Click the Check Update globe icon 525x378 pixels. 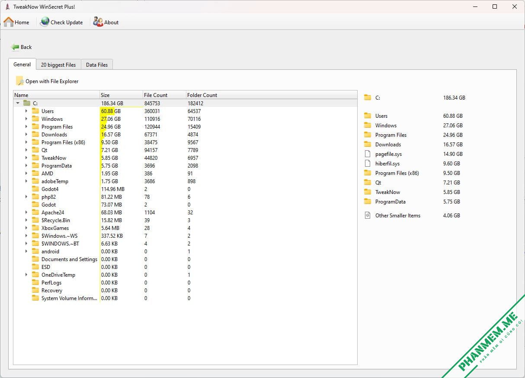(x=45, y=22)
